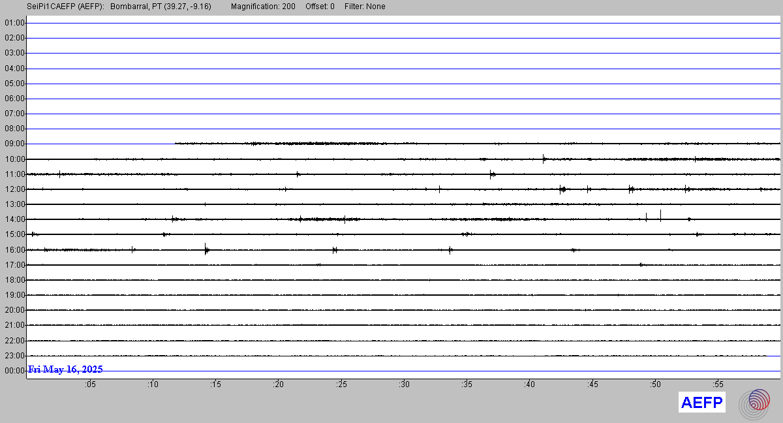
Task: Click the station name 'SeiPi1CAEFP (AEFP):'
Action: pyautogui.click(x=66, y=7)
